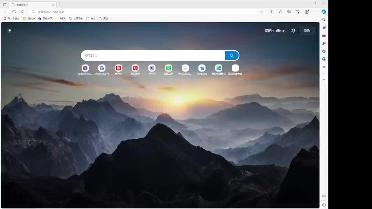
Task: Open the apps grid launcher
Action: pos(9,30)
